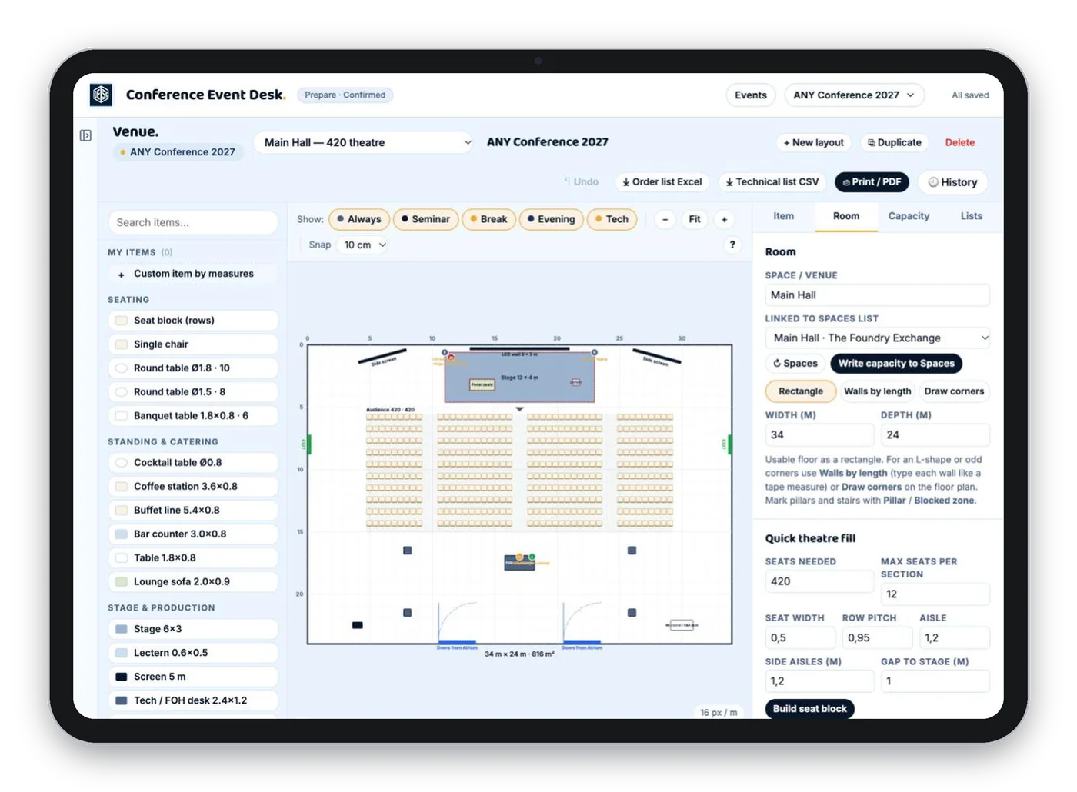
Task: Zoom out with the minus icon
Action: pos(665,219)
